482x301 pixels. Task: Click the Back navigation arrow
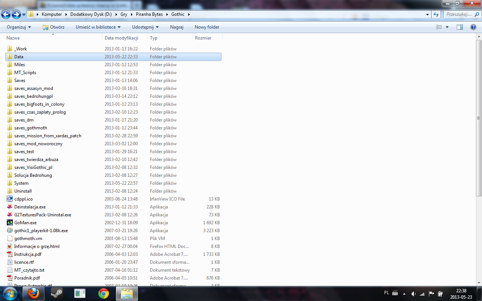(x=6, y=15)
